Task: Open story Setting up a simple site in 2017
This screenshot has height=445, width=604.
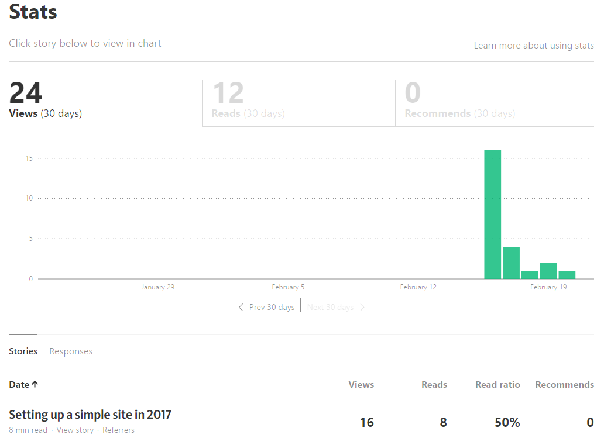Action: click(90, 415)
